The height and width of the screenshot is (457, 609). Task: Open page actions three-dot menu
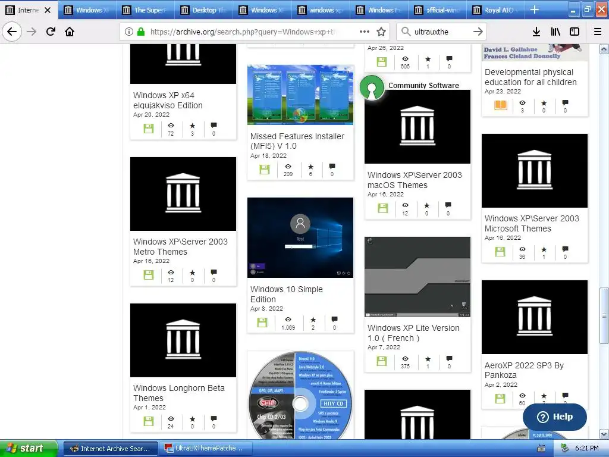pos(365,32)
